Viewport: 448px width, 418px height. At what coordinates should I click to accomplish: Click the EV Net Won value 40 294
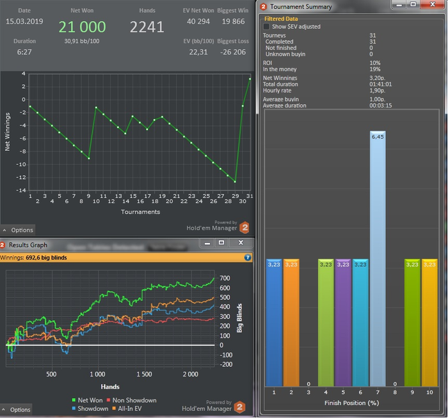pyautogui.click(x=198, y=21)
